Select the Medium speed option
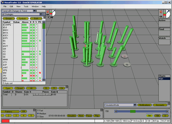The width and height of the screenshot is (172, 124). tap(38, 113)
